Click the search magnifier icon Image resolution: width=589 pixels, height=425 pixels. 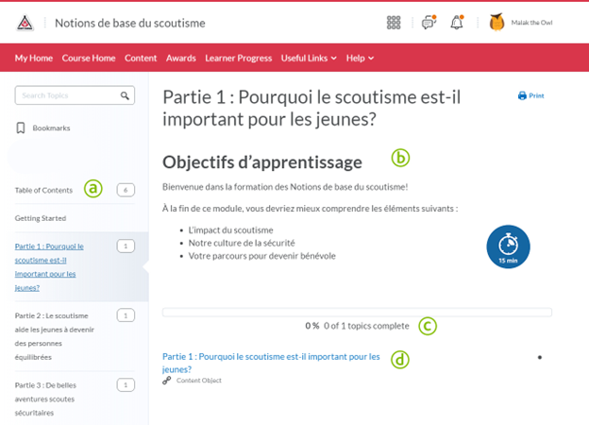124,95
